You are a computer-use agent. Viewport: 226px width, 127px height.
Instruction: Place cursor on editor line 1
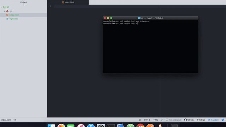(140, 6)
